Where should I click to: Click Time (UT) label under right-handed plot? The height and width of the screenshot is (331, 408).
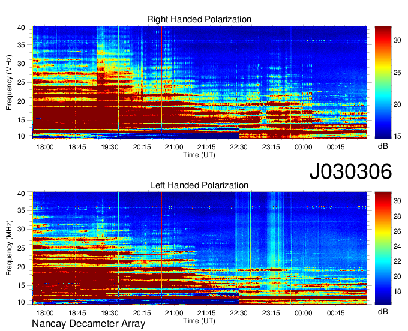pyautogui.click(x=199, y=155)
